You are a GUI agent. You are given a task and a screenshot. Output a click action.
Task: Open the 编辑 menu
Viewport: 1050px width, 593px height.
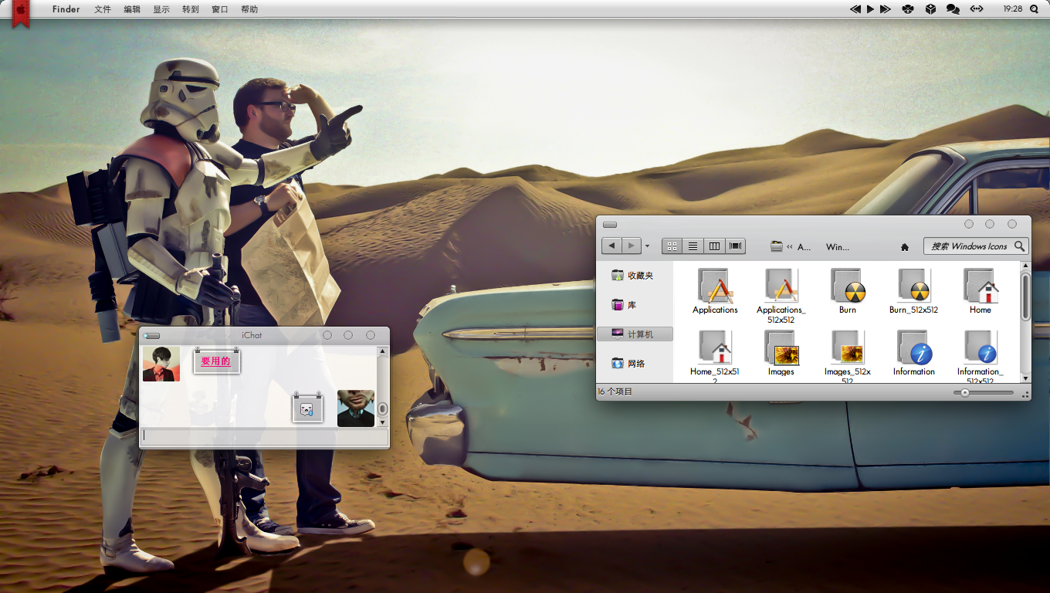pos(132,9)
